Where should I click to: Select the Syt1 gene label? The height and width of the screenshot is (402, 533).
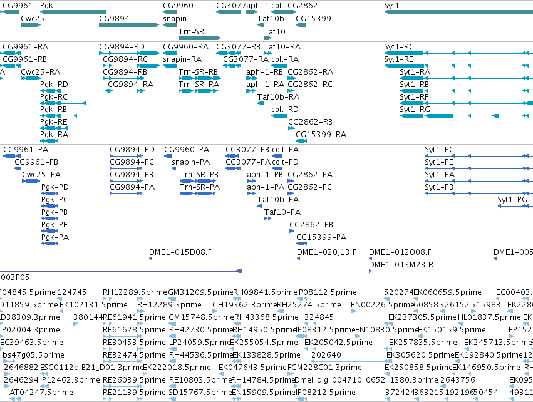[391, 6]
